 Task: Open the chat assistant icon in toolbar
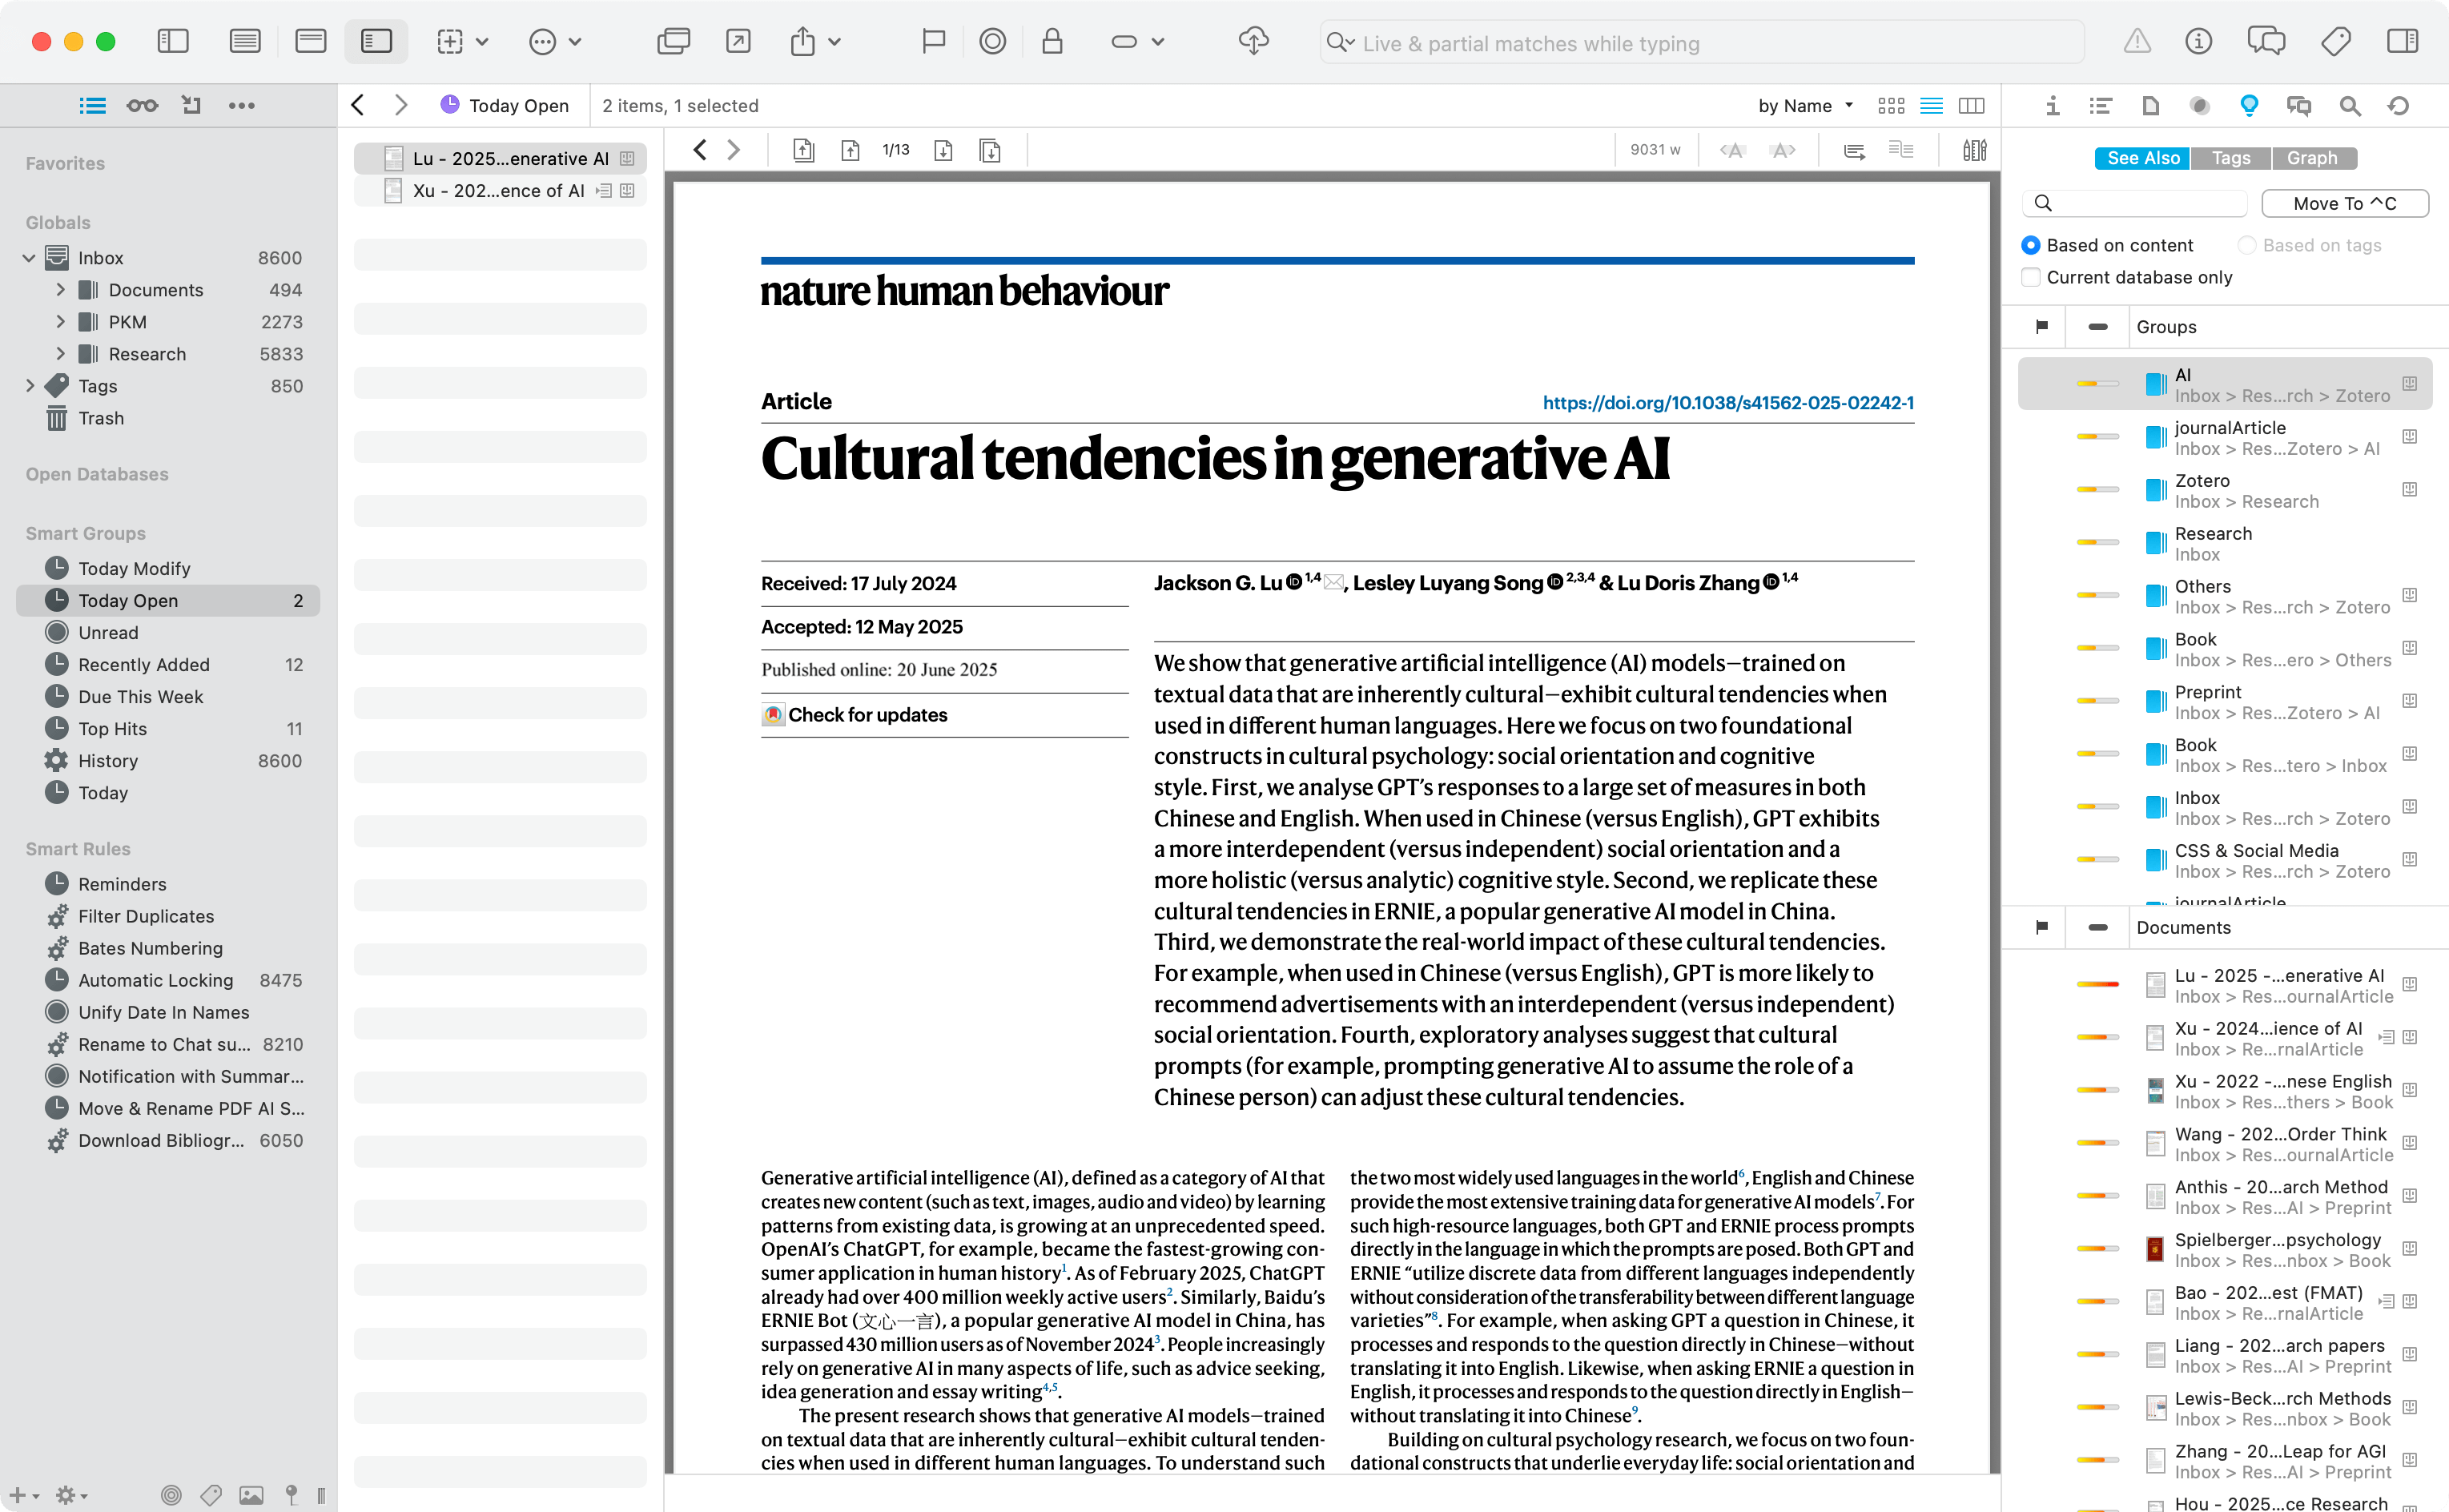tap(2266, 41)
